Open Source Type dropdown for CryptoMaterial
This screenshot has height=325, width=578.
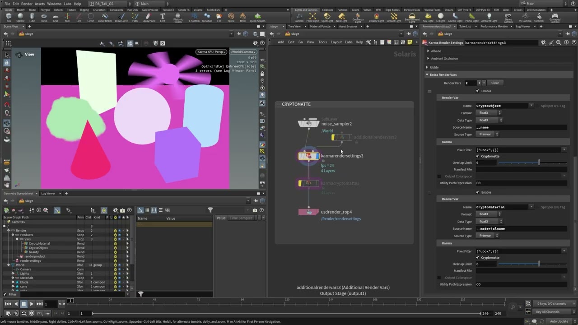tap(488, 236)
